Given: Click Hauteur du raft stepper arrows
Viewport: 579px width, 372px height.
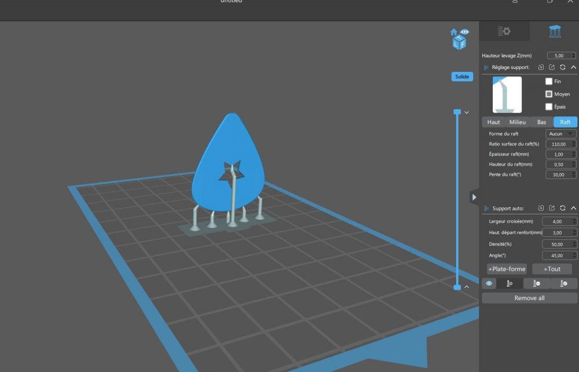Looking at the screenshot, I should (573, 165).
